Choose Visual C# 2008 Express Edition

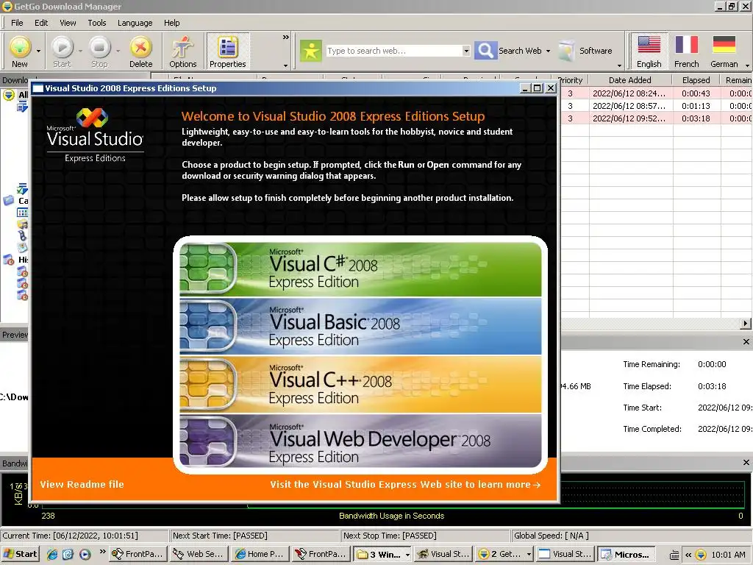click(x=360, y=269)
